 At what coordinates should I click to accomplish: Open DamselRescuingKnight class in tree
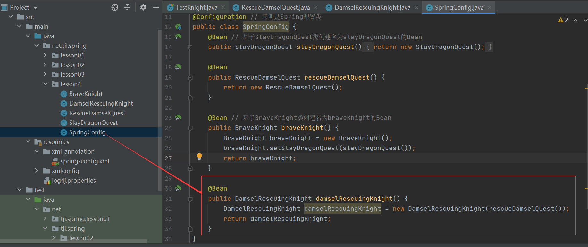point(101,103)
